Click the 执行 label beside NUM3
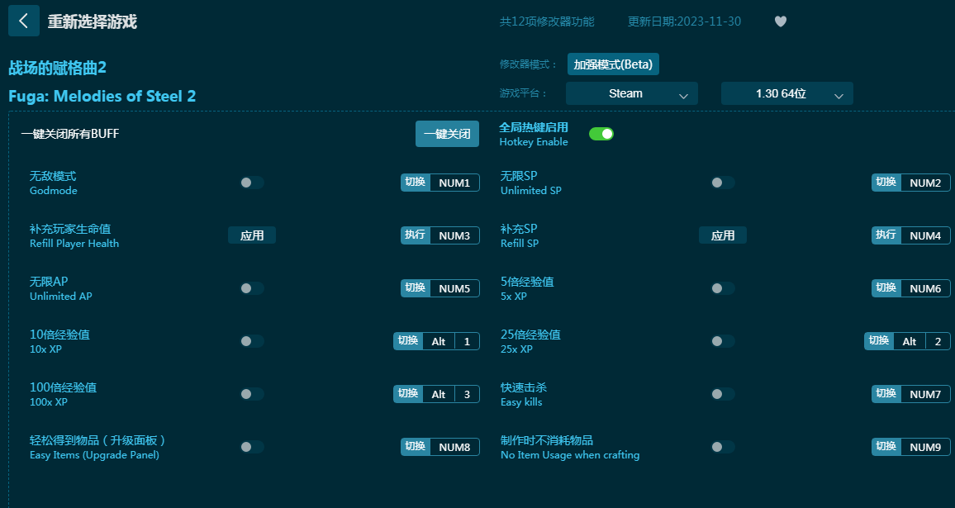 pos(416,235)
